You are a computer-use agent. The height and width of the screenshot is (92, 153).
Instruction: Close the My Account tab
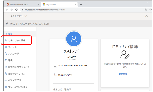point(75,4)
